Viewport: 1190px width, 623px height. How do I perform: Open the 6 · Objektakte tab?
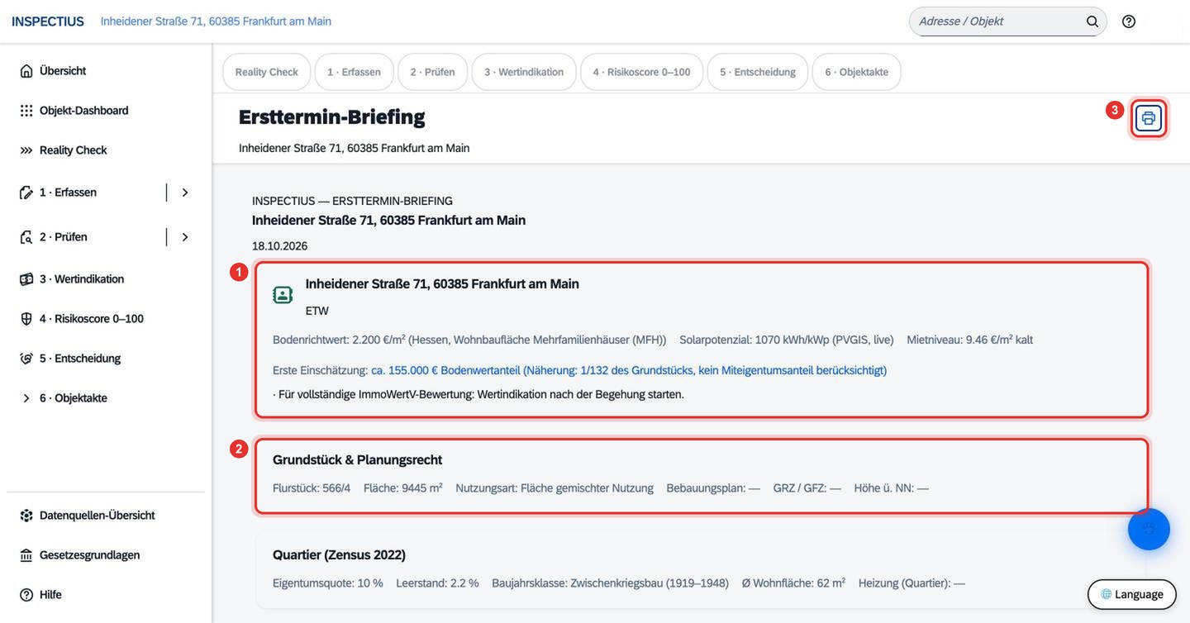click(856, 72)
